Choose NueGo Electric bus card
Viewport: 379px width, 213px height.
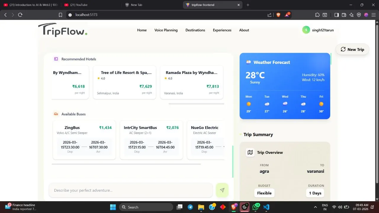206,140
